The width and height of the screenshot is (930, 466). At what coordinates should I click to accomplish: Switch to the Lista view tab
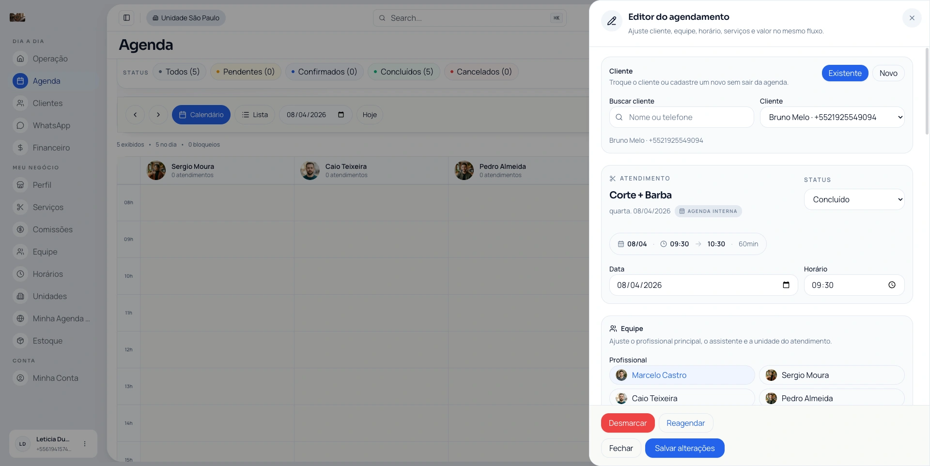click(255, 115)
